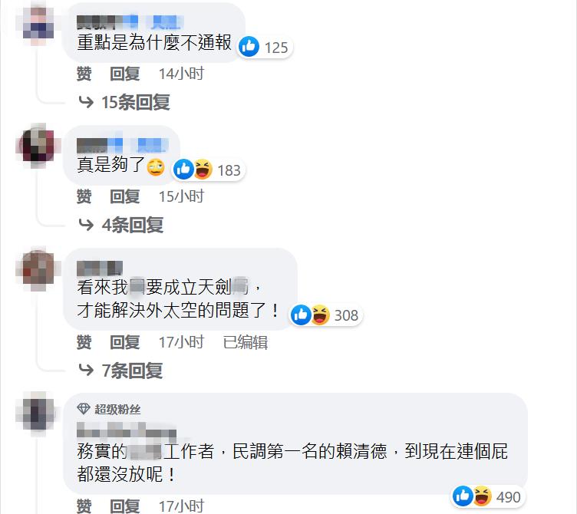This screenshot has width=577, height=514.
Task: Like the comment about 天劍
Action: (x=84, y=342)
